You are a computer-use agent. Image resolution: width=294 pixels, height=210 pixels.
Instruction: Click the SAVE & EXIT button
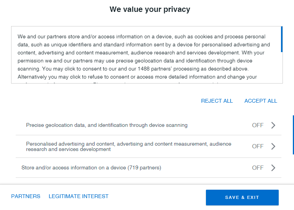point(242,197)
